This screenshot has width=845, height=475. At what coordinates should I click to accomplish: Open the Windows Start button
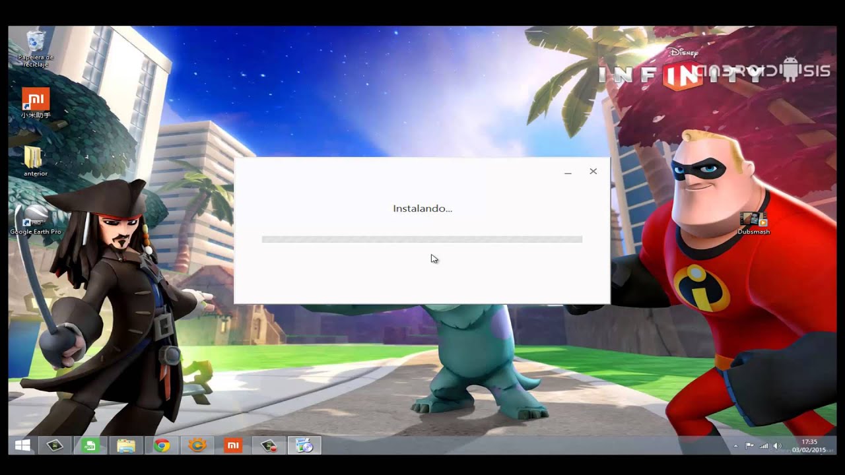[x=22, y=446]
